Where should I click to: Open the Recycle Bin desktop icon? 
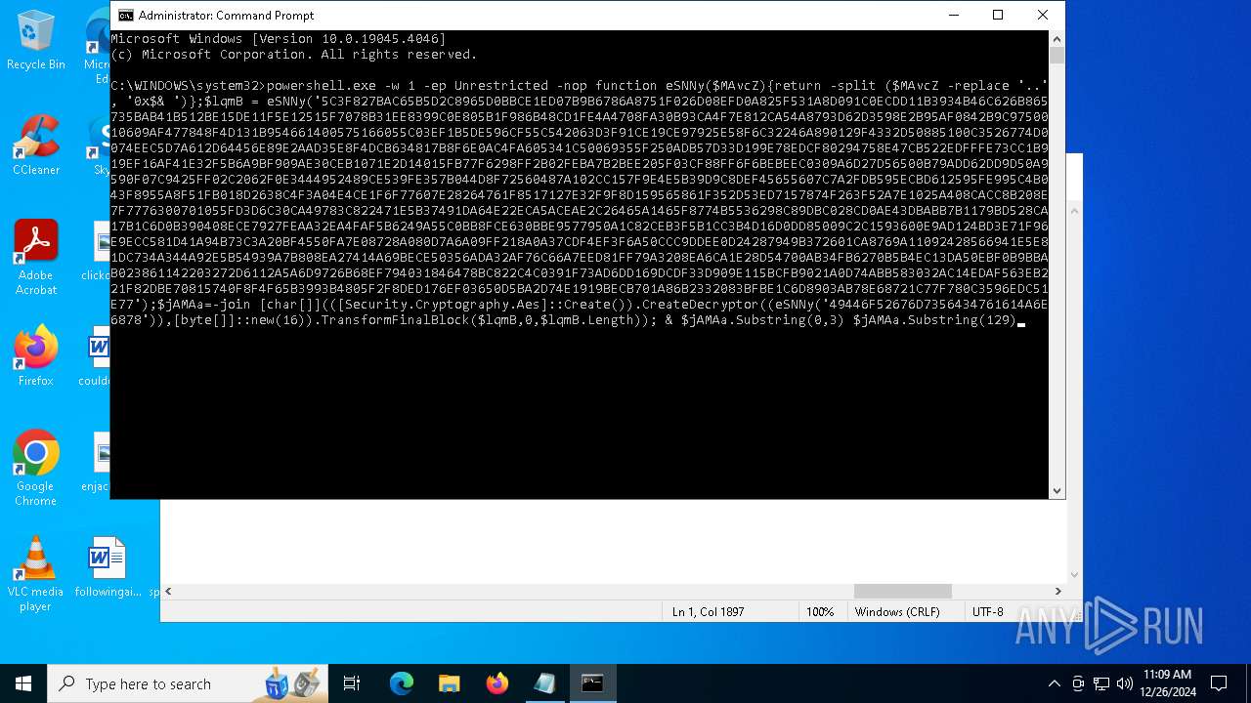coord(36,40)
